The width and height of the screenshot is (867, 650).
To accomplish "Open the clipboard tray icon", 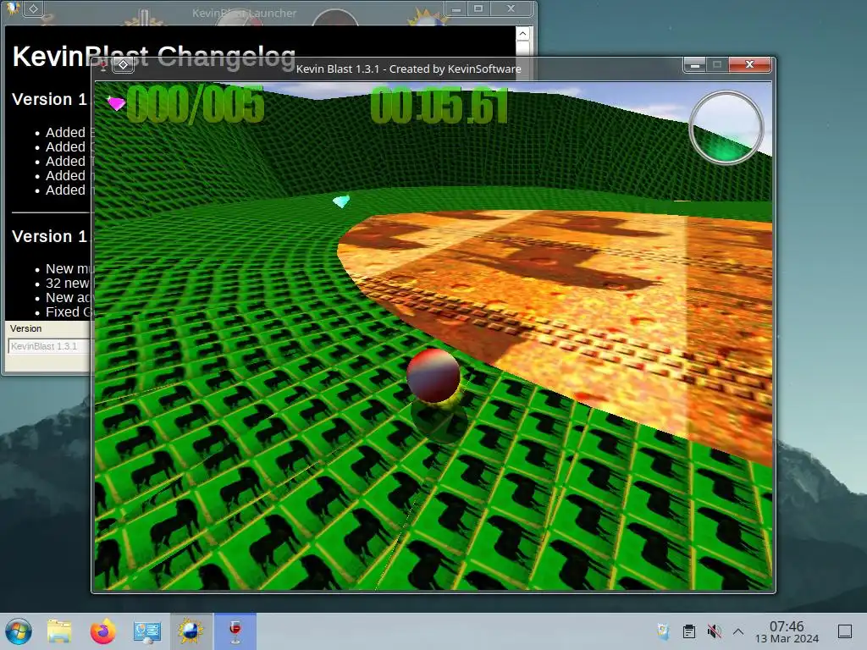I will [x=689, y=631].
